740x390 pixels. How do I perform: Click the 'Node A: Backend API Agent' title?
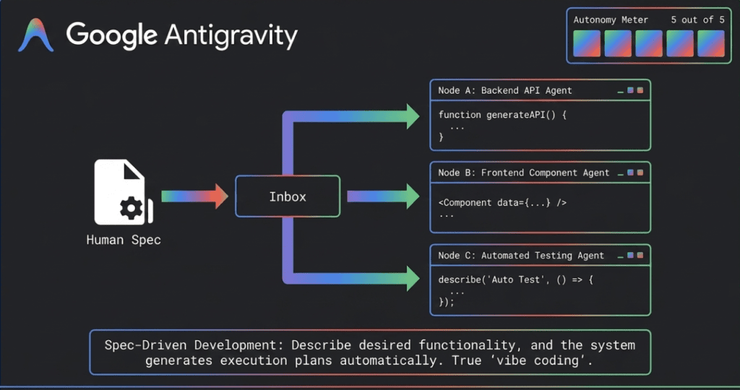click(x=504, y=90)
